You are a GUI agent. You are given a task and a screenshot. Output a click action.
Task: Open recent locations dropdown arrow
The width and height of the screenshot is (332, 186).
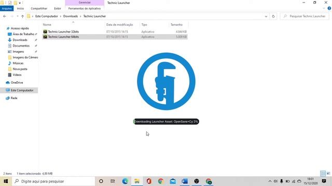(17, 16)
